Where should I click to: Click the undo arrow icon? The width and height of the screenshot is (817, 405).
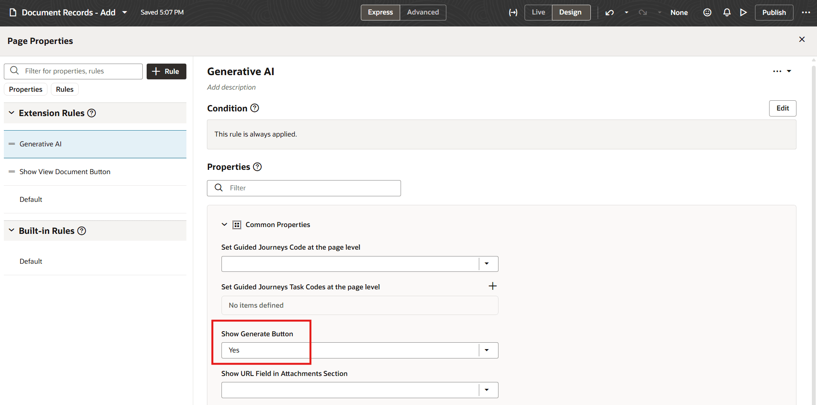pos(610,13)
